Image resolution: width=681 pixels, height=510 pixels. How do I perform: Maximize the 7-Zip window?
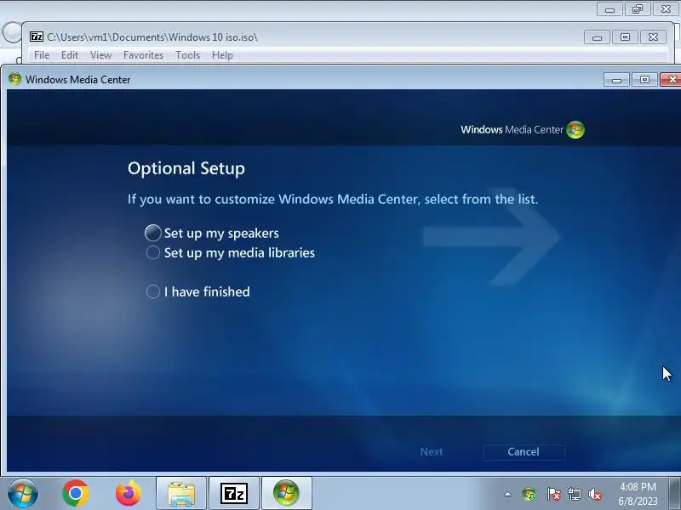click(625, 37)
